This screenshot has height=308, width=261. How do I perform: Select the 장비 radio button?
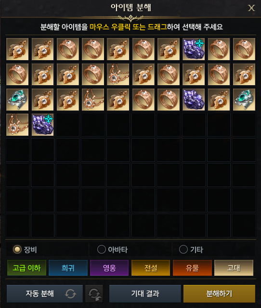[17, 249]
